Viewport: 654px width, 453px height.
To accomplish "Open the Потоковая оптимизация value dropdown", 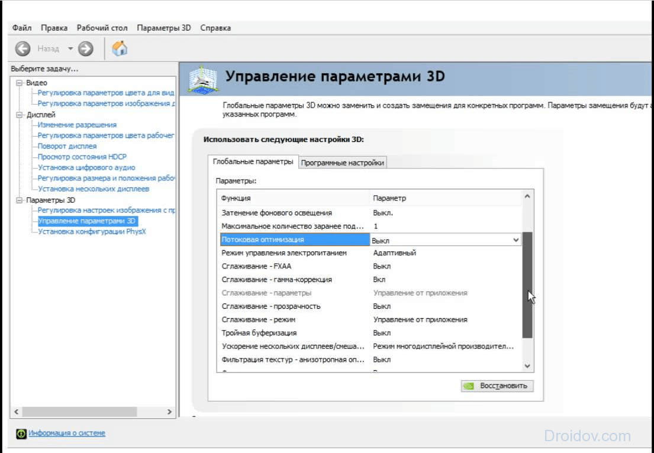I will (516, 240).
